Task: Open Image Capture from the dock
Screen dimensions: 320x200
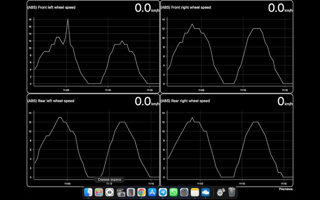Action: tap(120, 192)
